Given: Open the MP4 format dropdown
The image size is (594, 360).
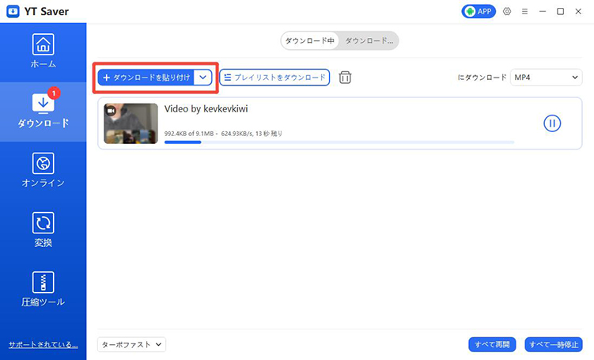Looking at the screenshot, I should [x=546, y=78].
